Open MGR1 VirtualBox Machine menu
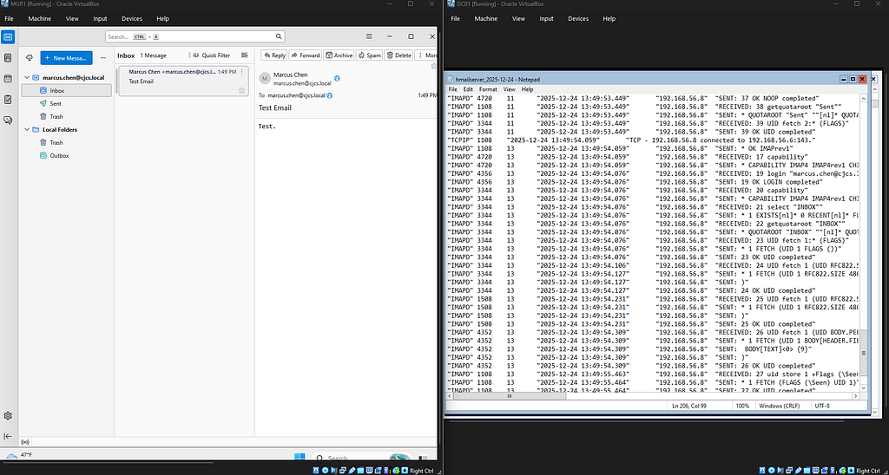 click(x=39, y=19)
